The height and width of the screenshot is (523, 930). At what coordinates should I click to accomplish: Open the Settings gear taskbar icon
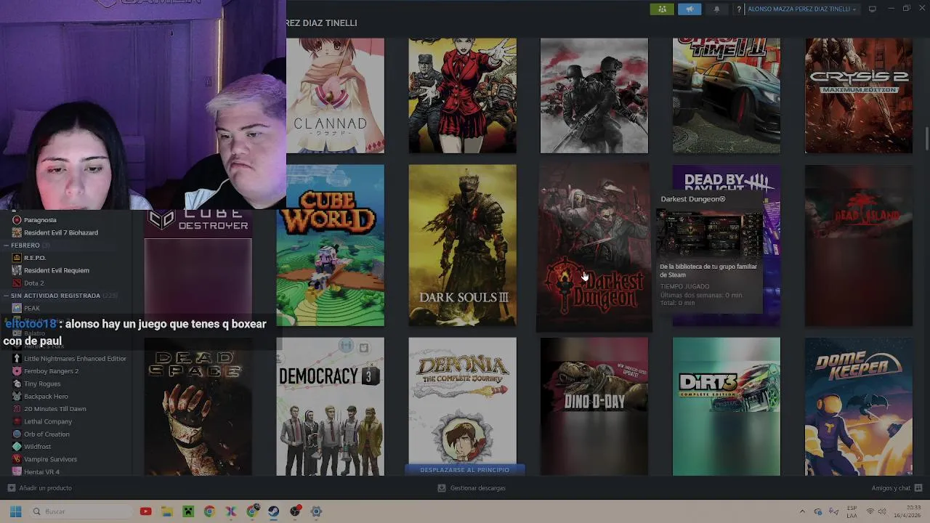(x=316, y=511)
